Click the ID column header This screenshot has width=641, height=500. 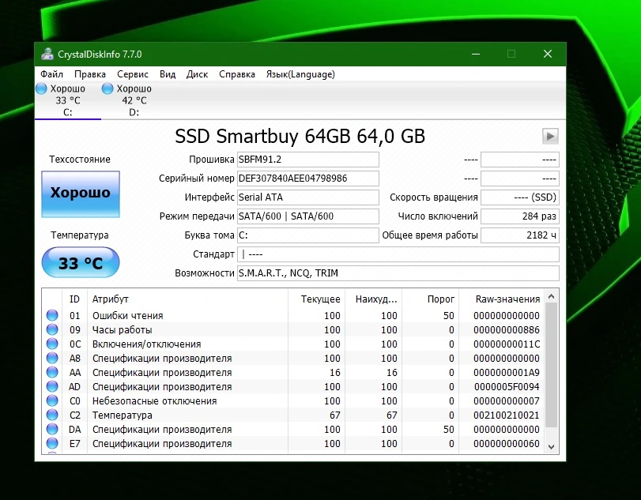[74, 299]
